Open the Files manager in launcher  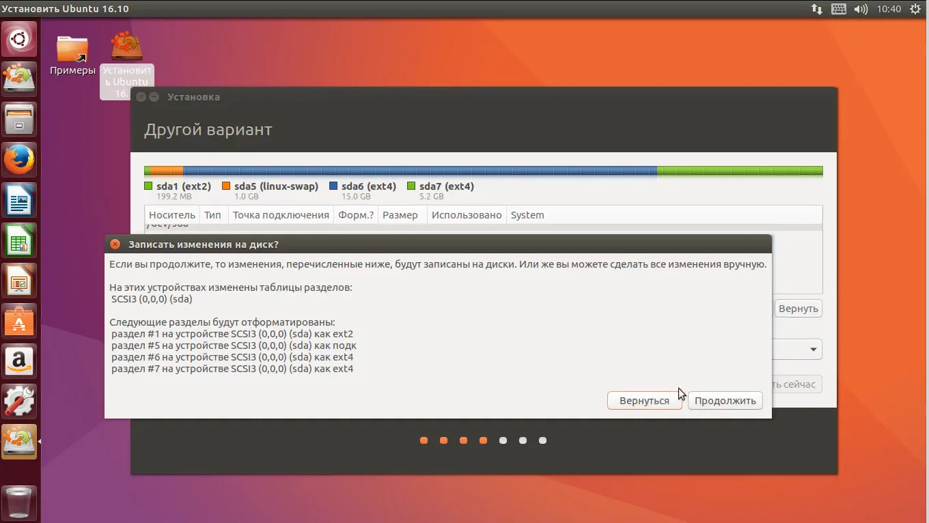[x=19, y=119]
